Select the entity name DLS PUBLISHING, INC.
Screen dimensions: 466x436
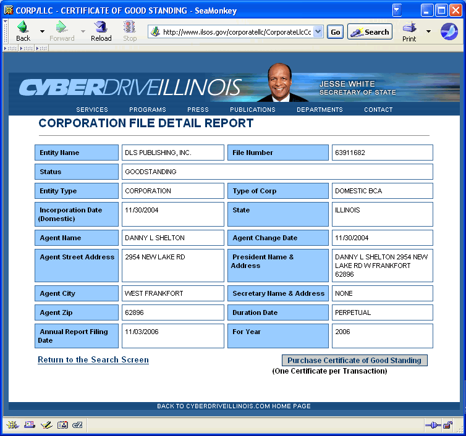tap(158, 153)
